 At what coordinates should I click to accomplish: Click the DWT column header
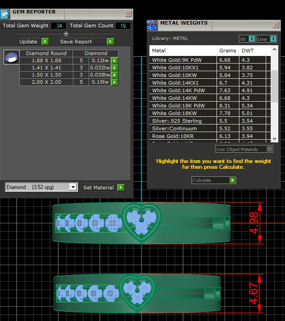[252, 51]
